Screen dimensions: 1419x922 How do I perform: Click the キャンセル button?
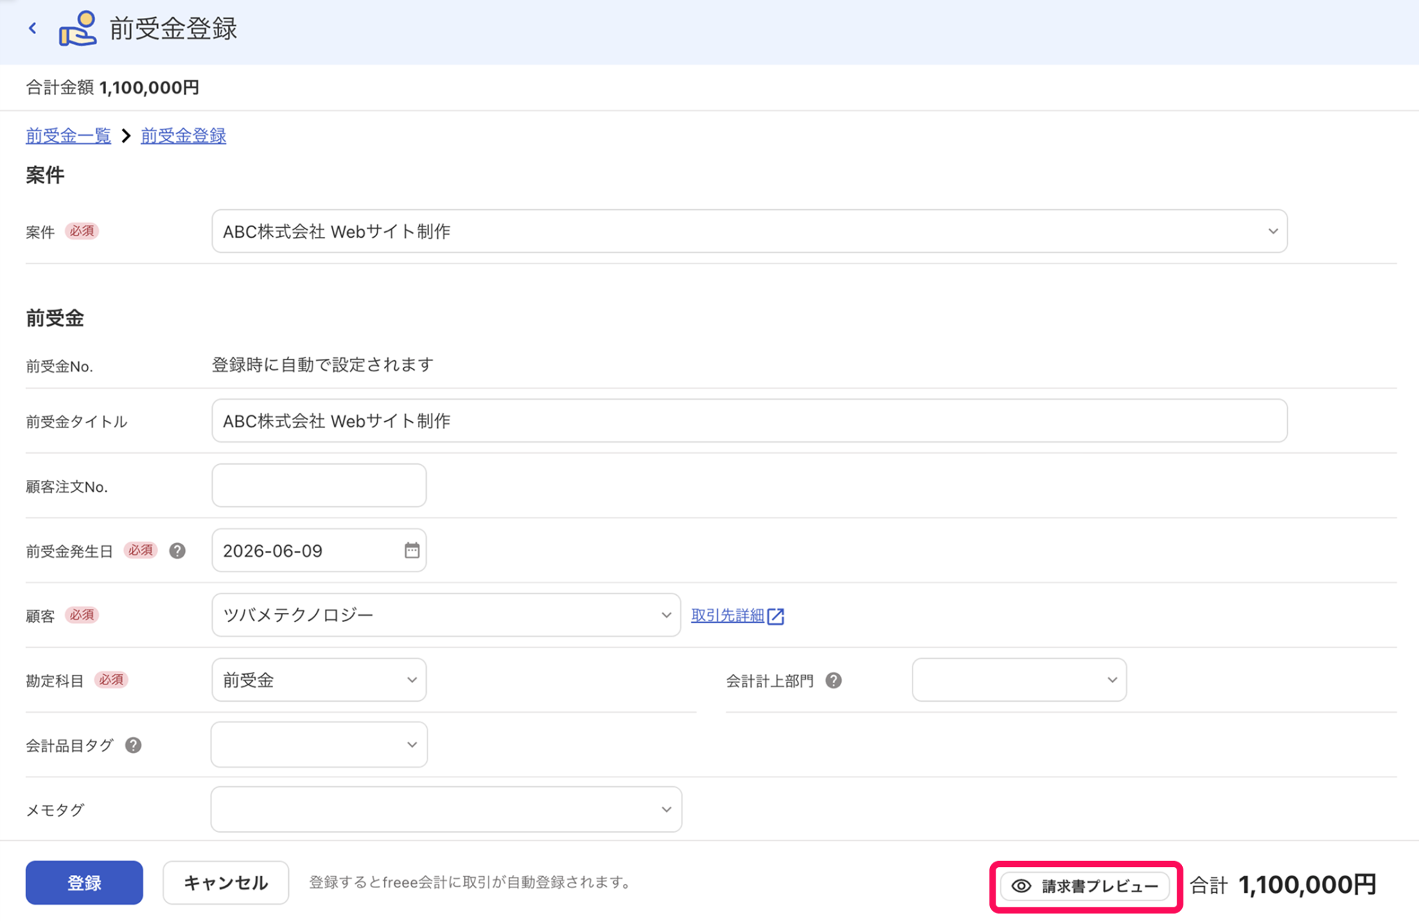226,883
